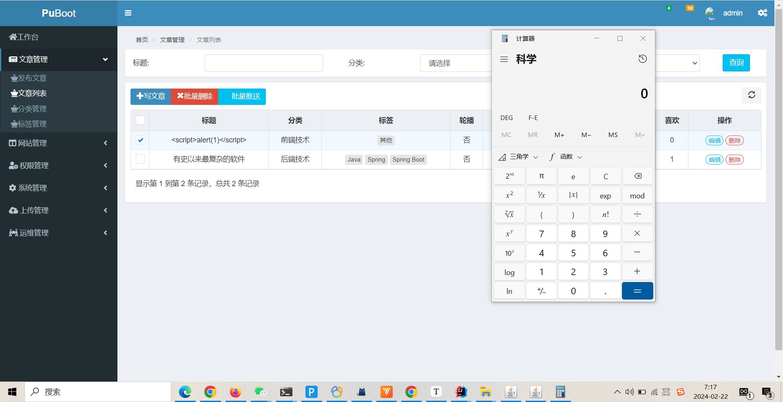
Task: Uncheck the script alert article row checkbox
Action: coord(140,140)
